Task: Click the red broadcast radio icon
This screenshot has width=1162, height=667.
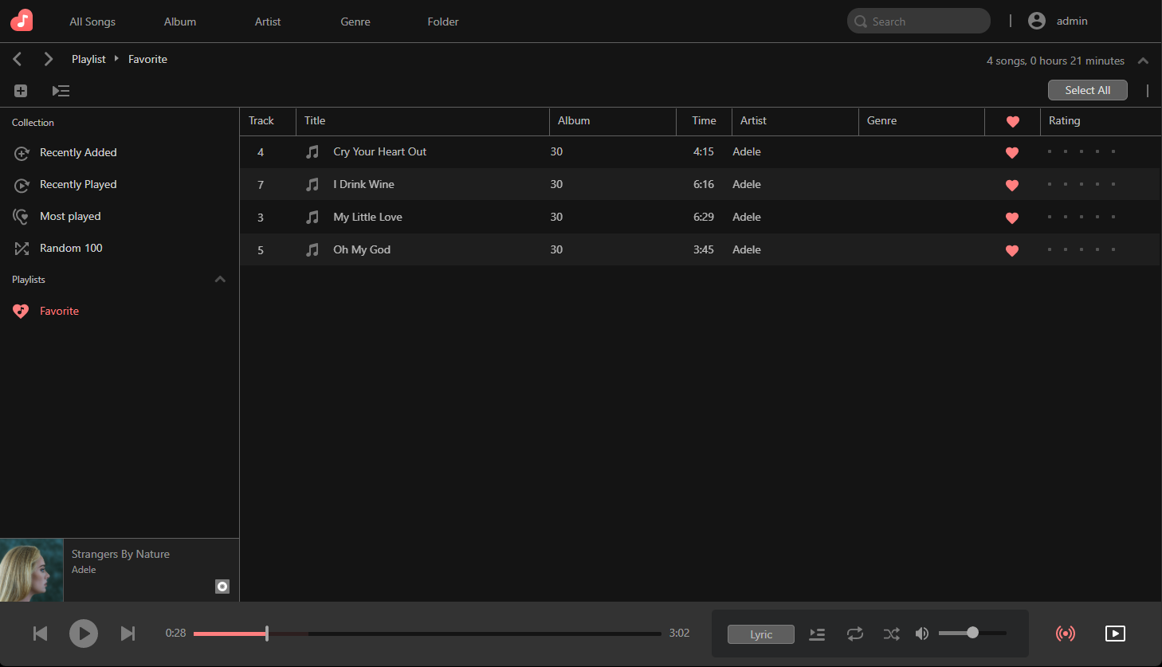Action: coord(1065,634)
